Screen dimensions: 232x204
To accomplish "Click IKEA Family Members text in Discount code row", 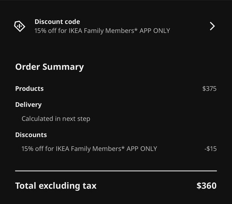I will [101, 31].
